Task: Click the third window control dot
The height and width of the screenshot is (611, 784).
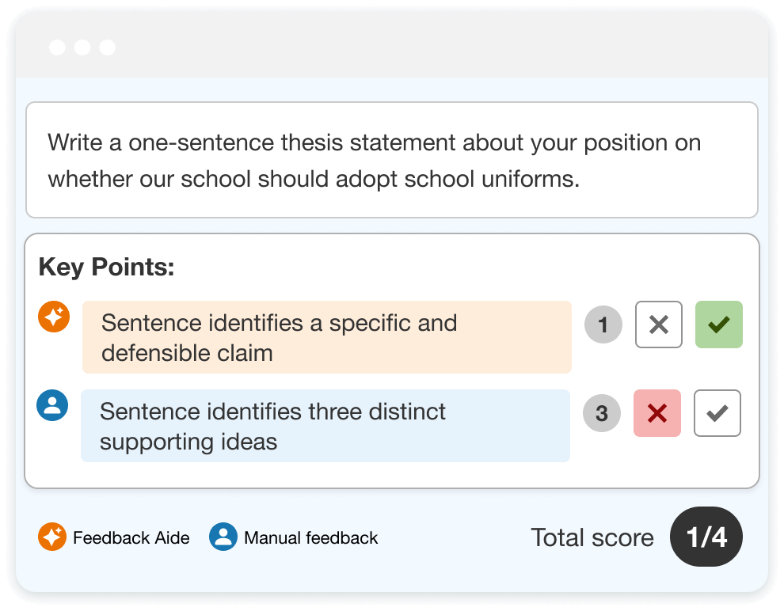Action: [108, 47]
